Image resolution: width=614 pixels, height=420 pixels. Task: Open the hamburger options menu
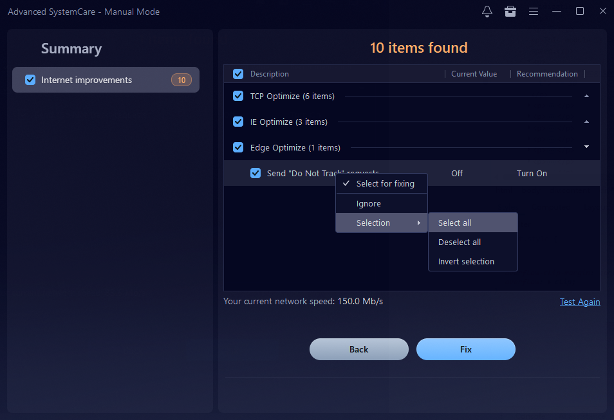[x=534, y=12]
